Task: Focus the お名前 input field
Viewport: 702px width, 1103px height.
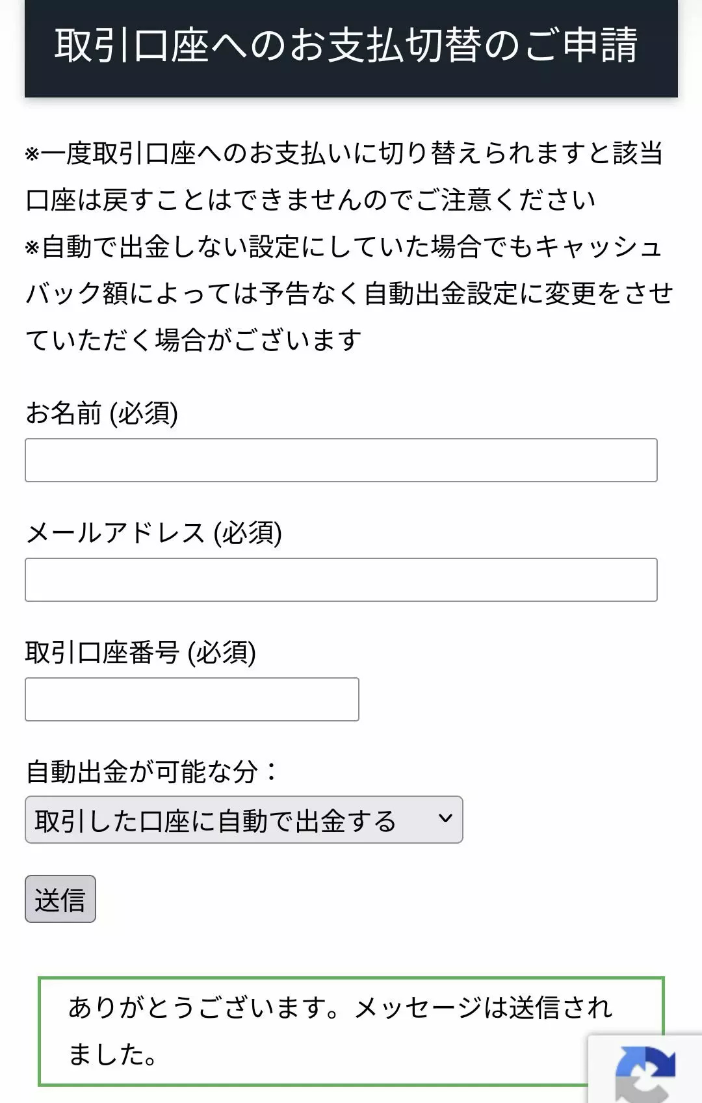Action: 341,460
